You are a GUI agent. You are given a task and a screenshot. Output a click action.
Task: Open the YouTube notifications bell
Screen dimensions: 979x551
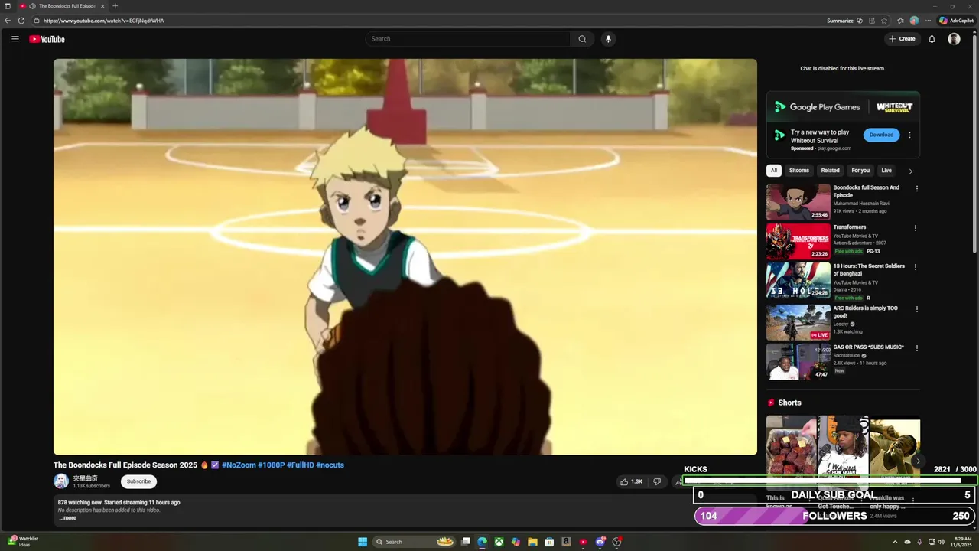coord(932,39)
